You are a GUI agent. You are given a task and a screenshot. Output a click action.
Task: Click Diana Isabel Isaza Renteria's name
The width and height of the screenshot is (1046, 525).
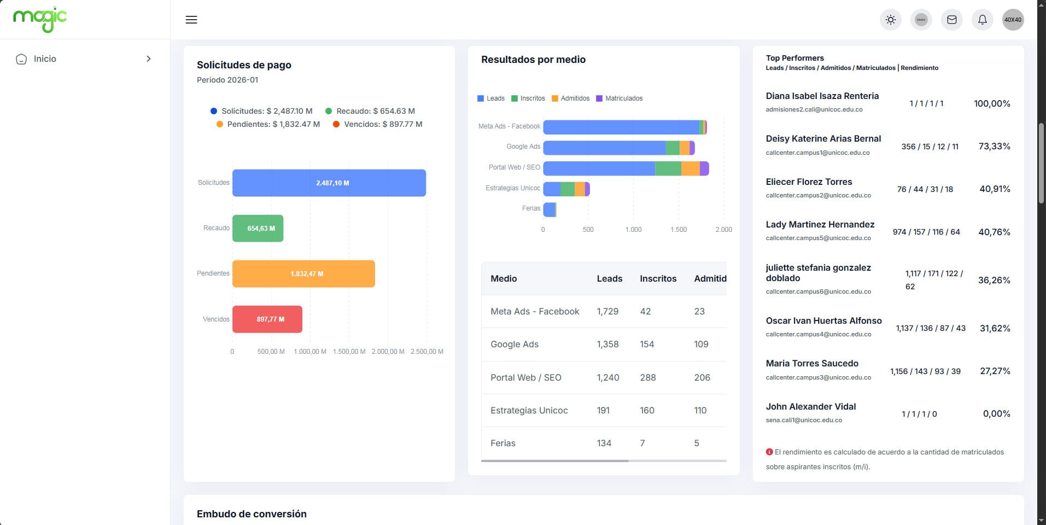point(822,96)
